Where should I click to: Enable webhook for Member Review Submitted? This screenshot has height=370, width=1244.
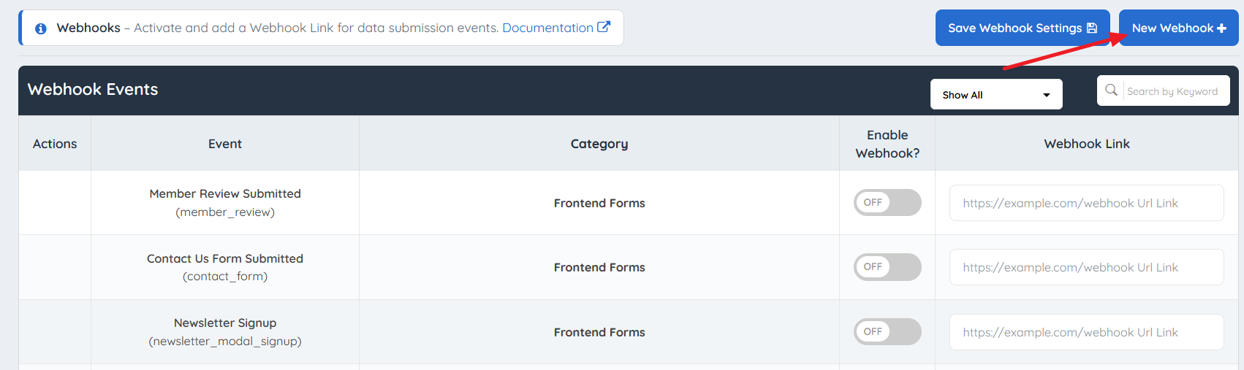pos(887,203)
